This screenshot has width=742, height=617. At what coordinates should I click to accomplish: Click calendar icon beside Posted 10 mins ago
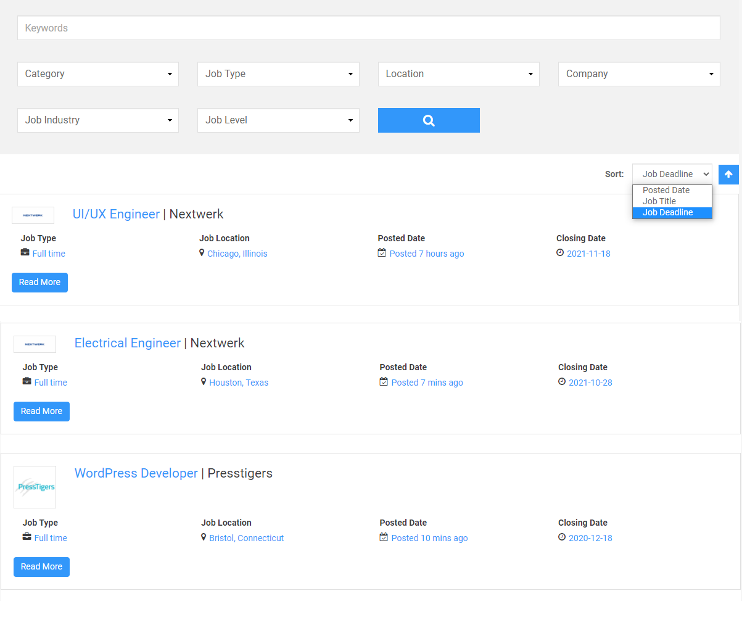(384, 537)
